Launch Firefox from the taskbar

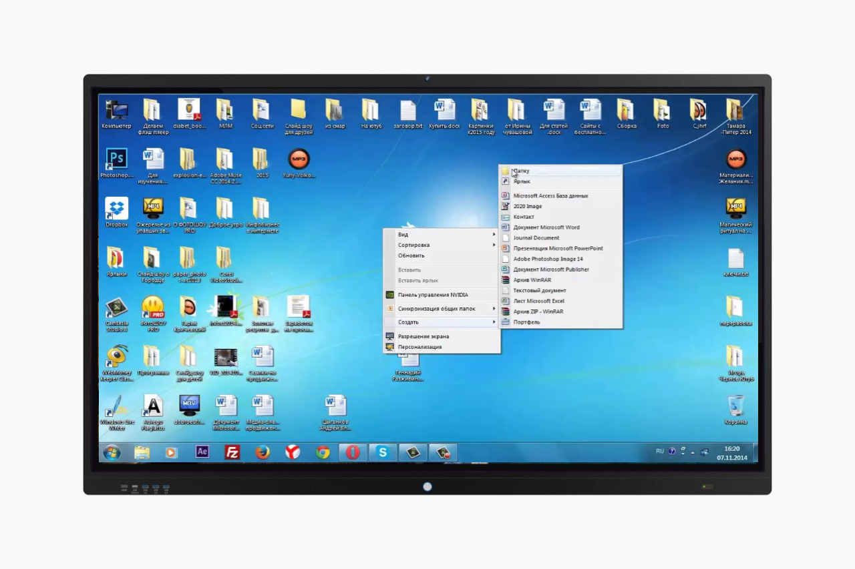pos(263,452)
